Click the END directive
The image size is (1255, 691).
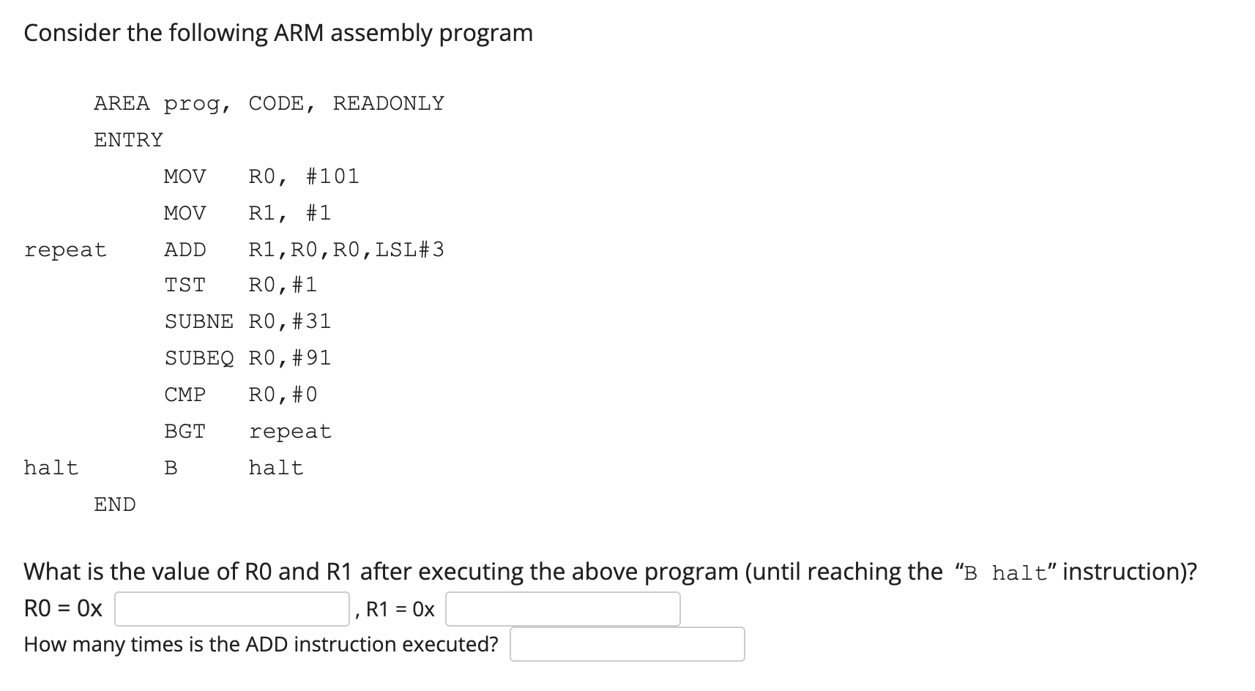click(114, 504)
